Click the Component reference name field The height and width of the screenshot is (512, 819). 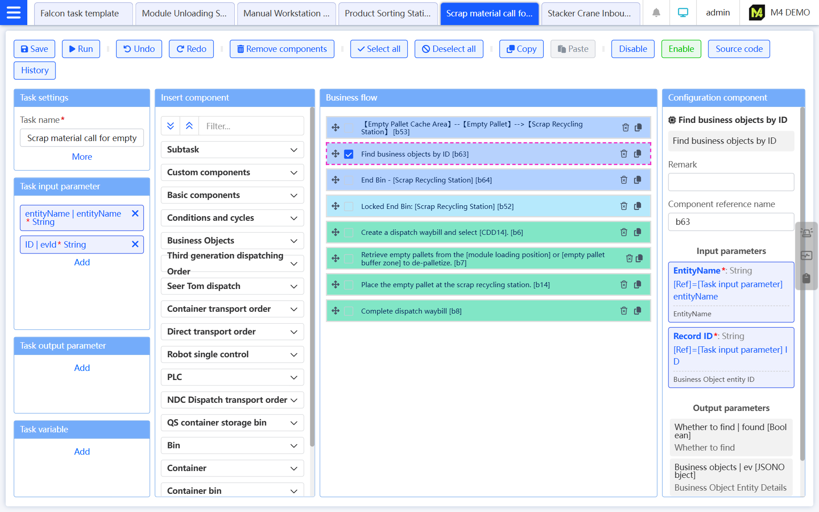[731, 222]
